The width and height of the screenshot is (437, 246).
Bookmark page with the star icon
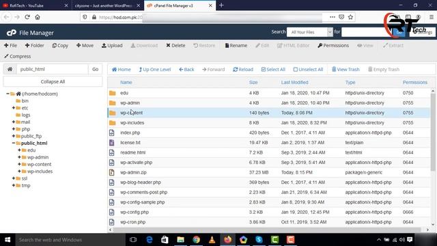(x=350, y=17)
